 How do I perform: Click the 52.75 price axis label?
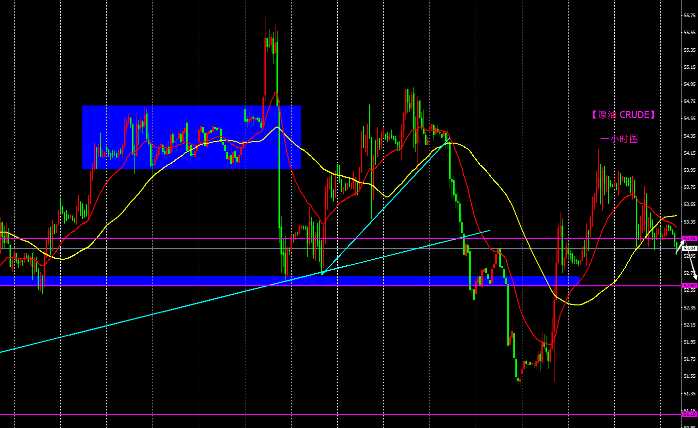(x=689, y=273)
